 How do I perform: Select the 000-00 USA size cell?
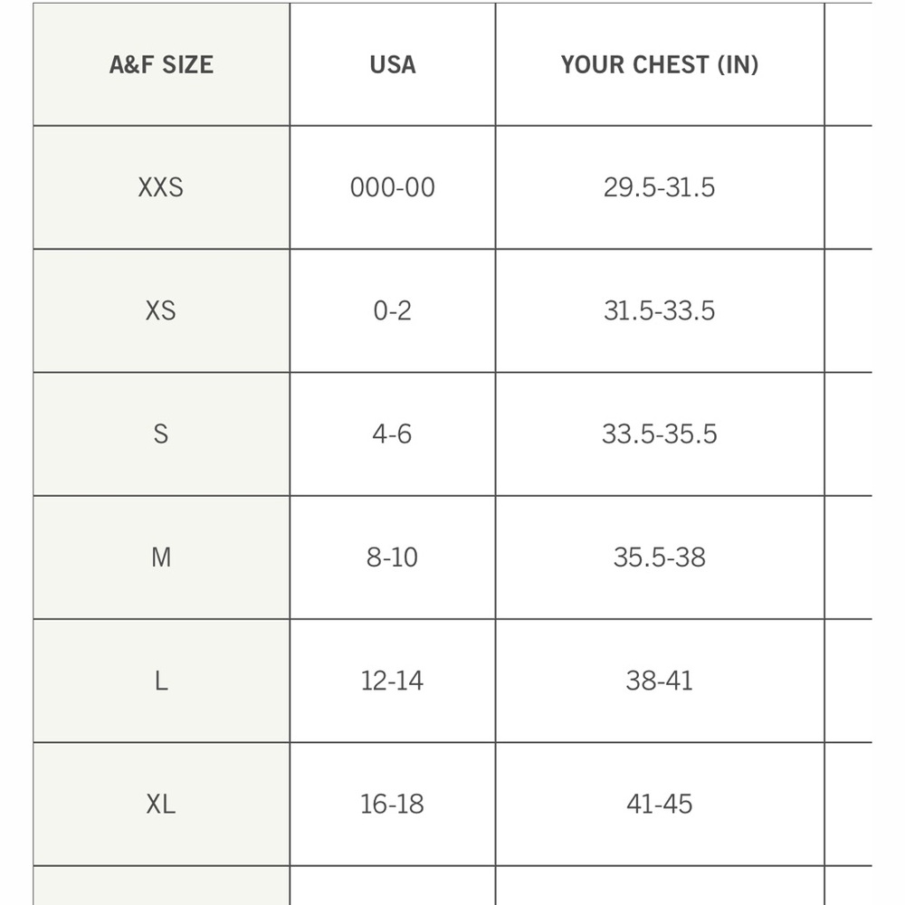393,187
